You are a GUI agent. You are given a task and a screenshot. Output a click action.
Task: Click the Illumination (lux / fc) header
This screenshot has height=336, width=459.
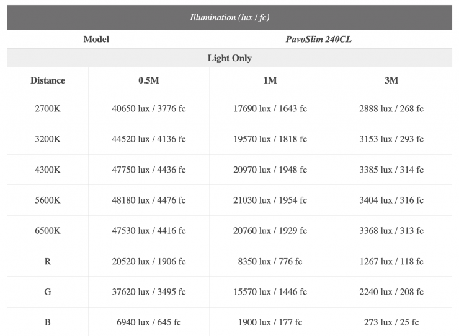point(229,17)
